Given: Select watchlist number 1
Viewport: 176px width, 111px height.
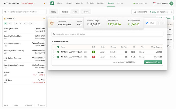Looking at the screenshot, I should [x=5, y=23].
